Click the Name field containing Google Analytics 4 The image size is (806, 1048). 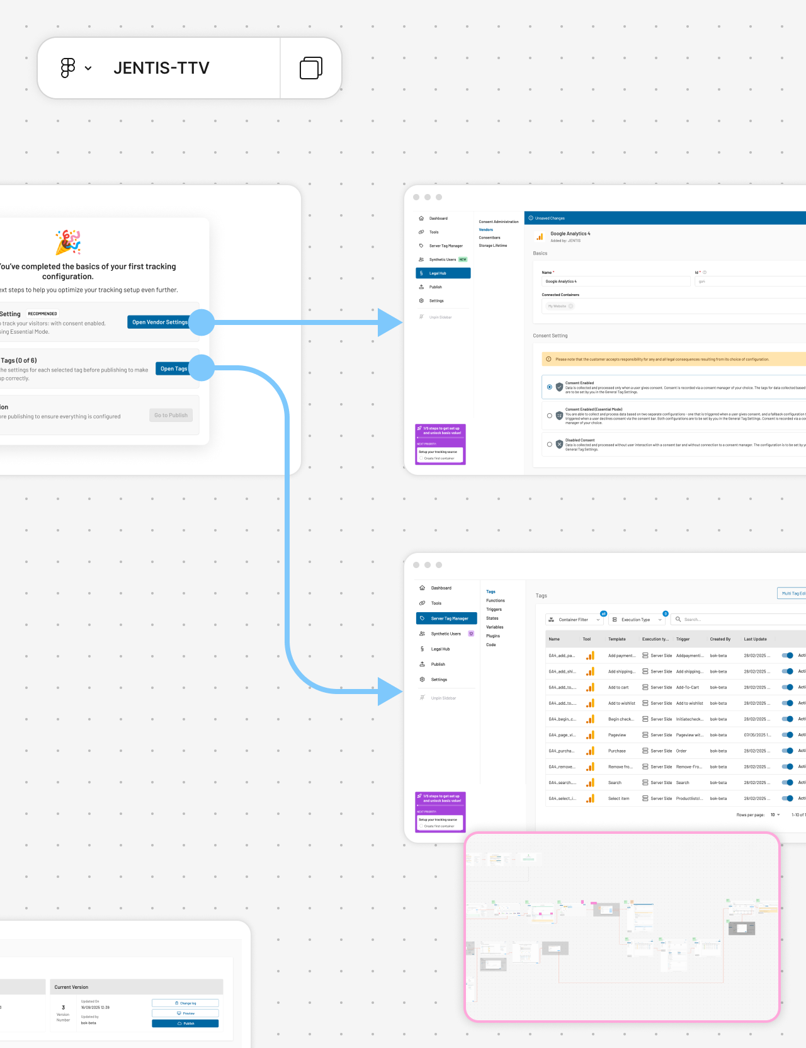click(616, 282)
